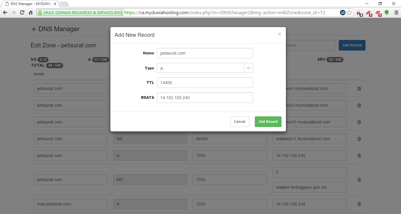Click the Name field in Add New Record
Screen dimensions: 401x214
pyautogui.click(x=205, y=53)
